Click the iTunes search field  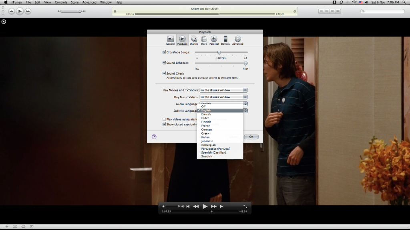tap(382, 11)
